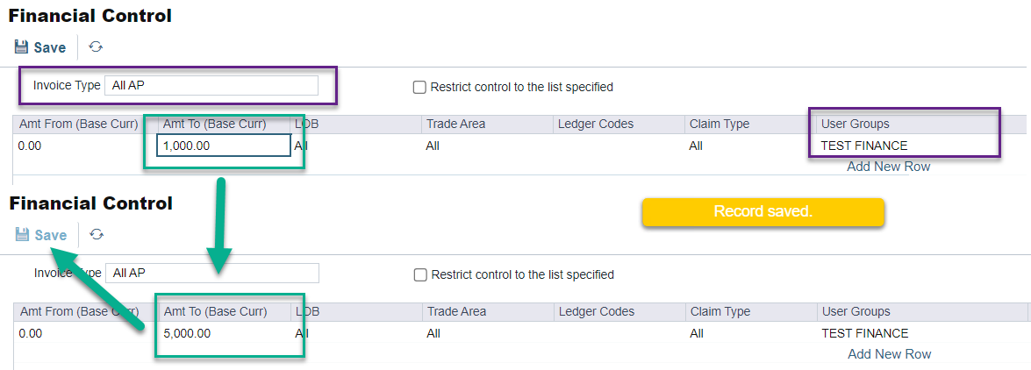This screenshot has height=370, width=1031.
Task: Click the Amt To field showing 1,000.00
Action: coord(223,146)
